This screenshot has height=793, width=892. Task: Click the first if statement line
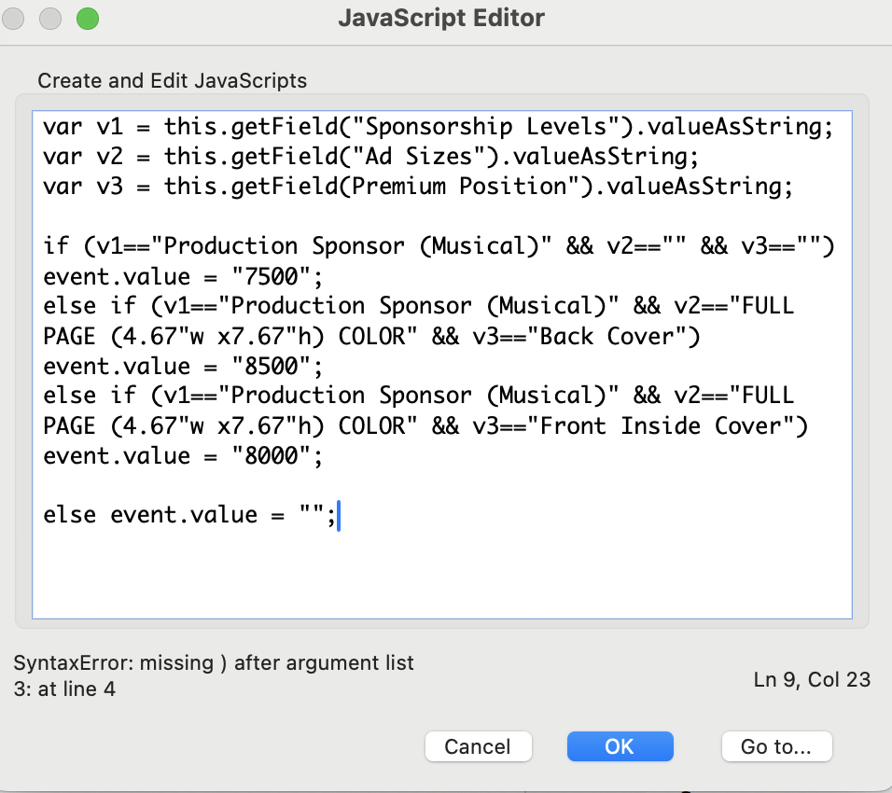click(439, 246)
